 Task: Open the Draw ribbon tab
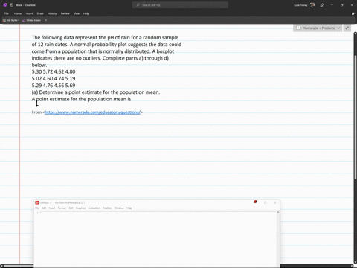point(40,13)
